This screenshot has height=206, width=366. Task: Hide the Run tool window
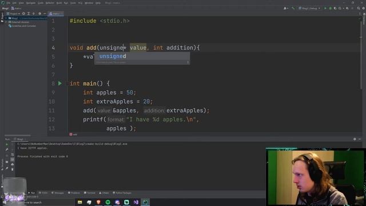pyautogui.click(x=360, y=139)
